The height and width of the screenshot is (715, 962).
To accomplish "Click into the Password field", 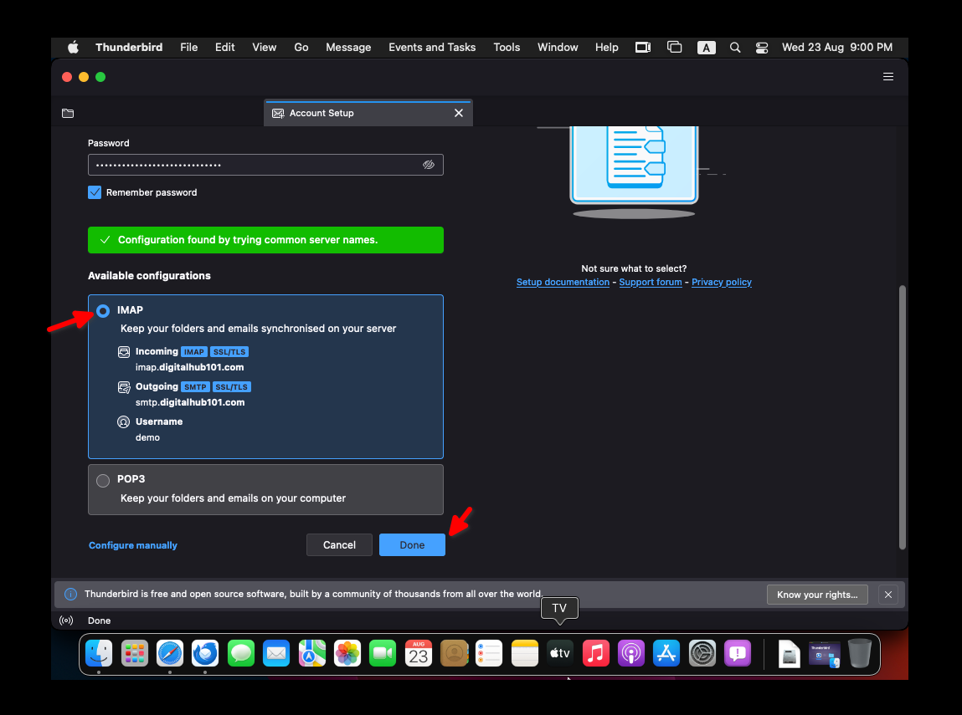I will [x=265, y=165].
